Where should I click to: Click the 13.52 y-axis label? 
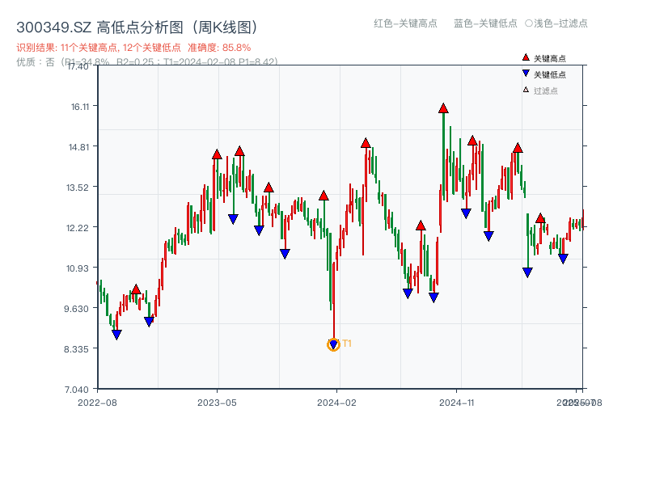pos(78,188)
